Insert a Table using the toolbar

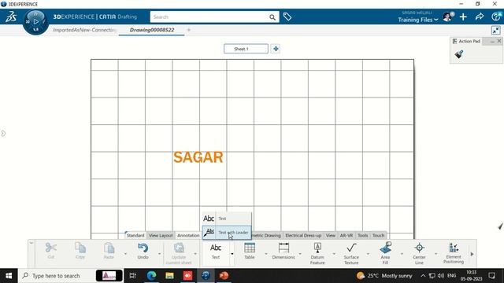click(250, 252)
